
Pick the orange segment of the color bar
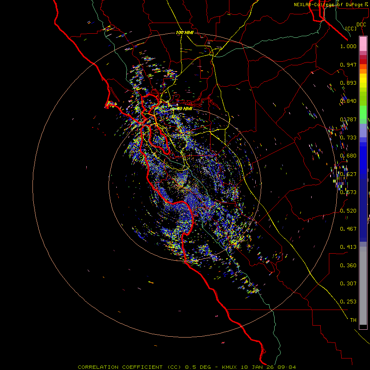tap(363, 71)
